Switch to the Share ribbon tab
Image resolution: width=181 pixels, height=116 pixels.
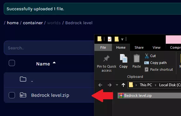(139, 47)
